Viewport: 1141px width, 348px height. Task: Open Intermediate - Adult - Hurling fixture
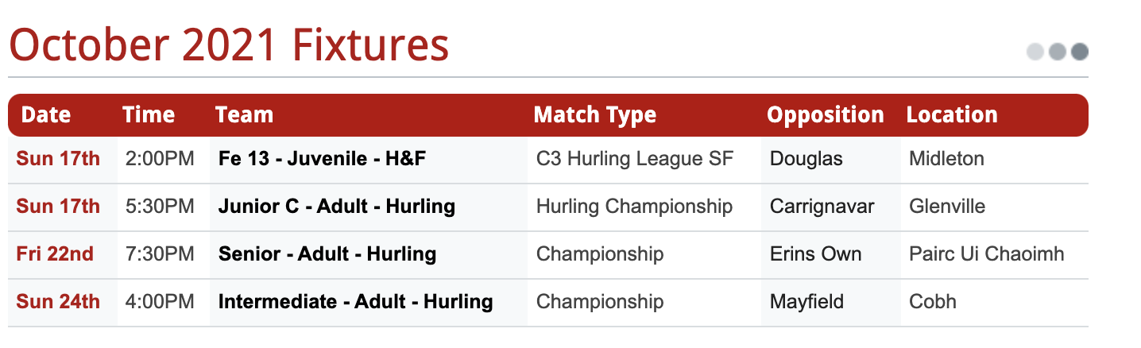tap(356, 302)
